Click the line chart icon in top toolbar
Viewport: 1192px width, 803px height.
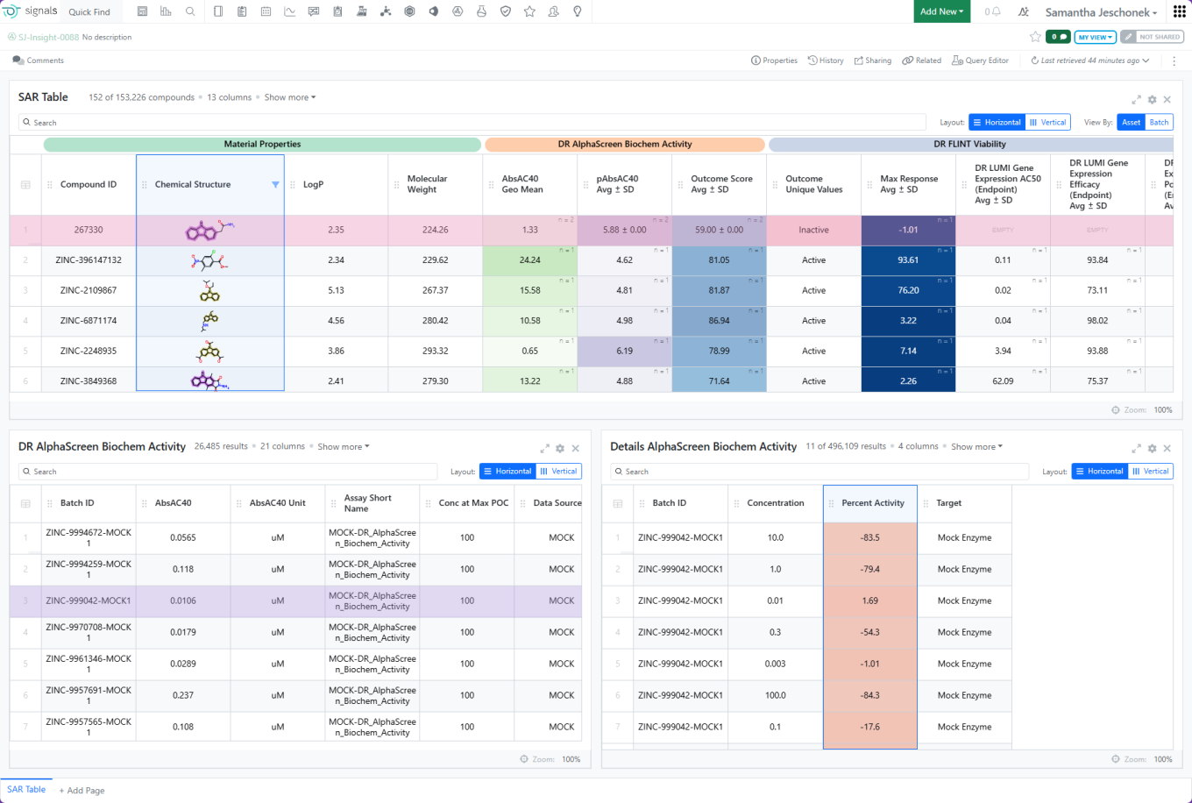(290, 11)
